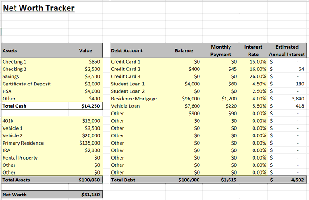This screenshot has width=309, height=200.
Task: Click the Savings value $3,500
Action: click(x=92, y=76)
